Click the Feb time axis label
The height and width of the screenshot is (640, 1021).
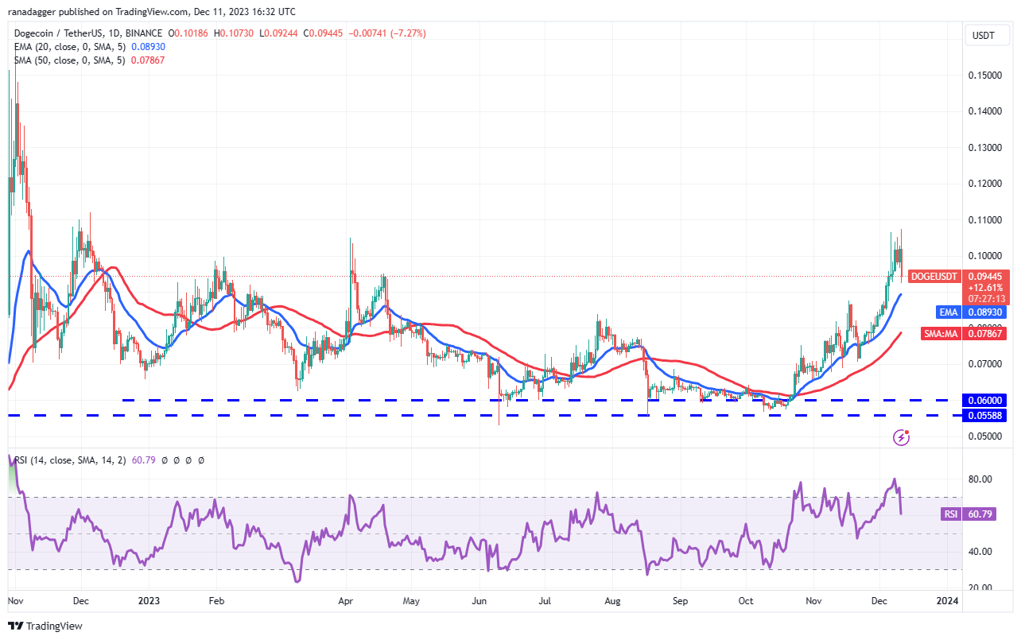[215, 602]
